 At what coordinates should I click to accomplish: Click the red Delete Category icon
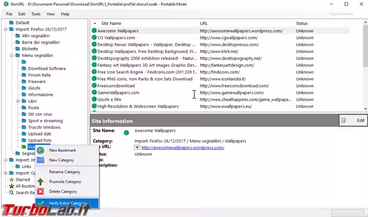tap(40, 191)
